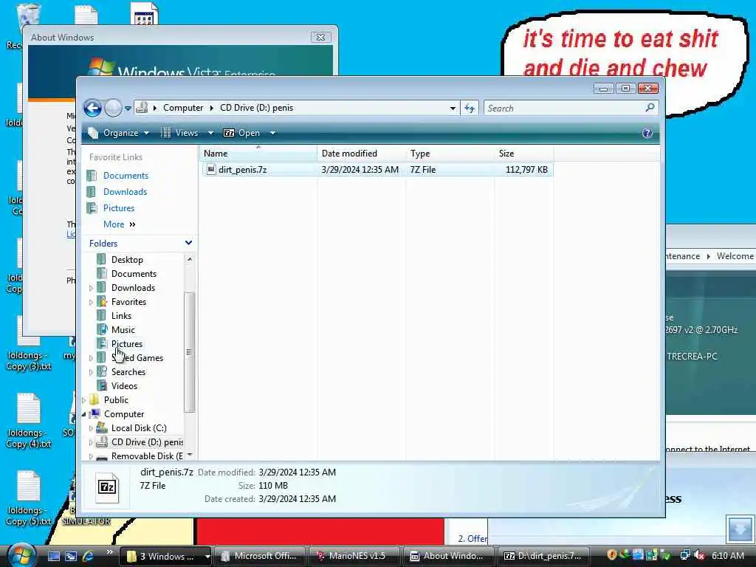
Task: Open dirt_penis.7z with the Open button
Action: tap(242, 133)
